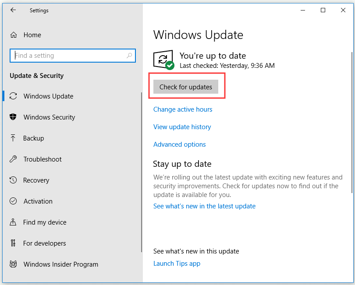355x285 pixels.
Task: Open Advanced options
Action: tap(179, 144)
